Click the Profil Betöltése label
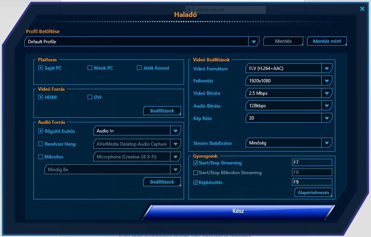 coord(43,32)
